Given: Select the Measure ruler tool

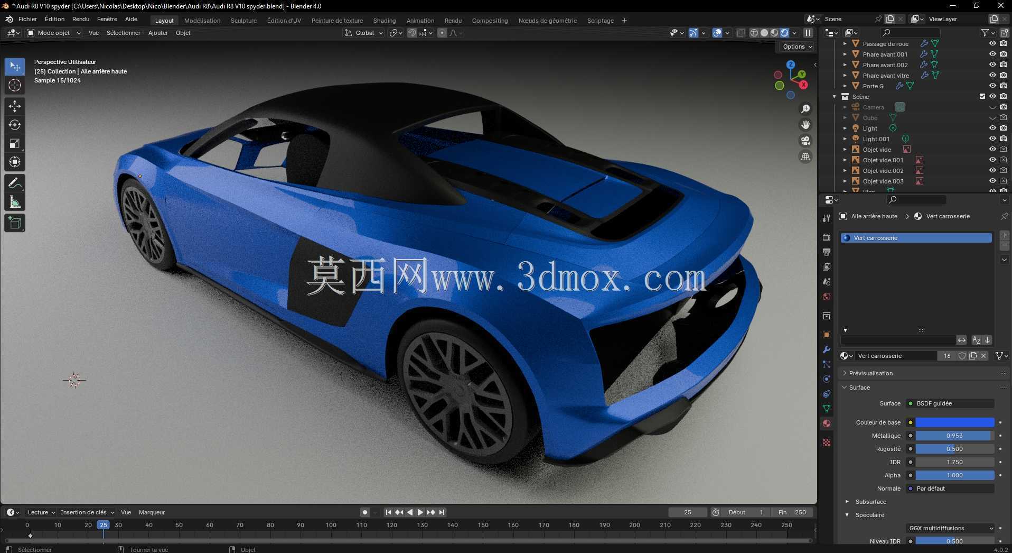Looking at the screenshot, I should [x=15, y=202].
